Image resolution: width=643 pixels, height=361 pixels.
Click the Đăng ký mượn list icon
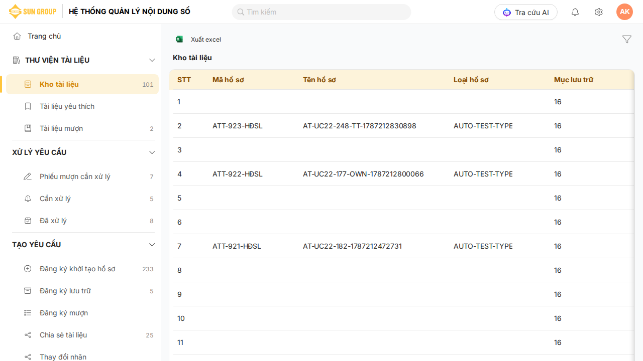click(x=28, y=313)
